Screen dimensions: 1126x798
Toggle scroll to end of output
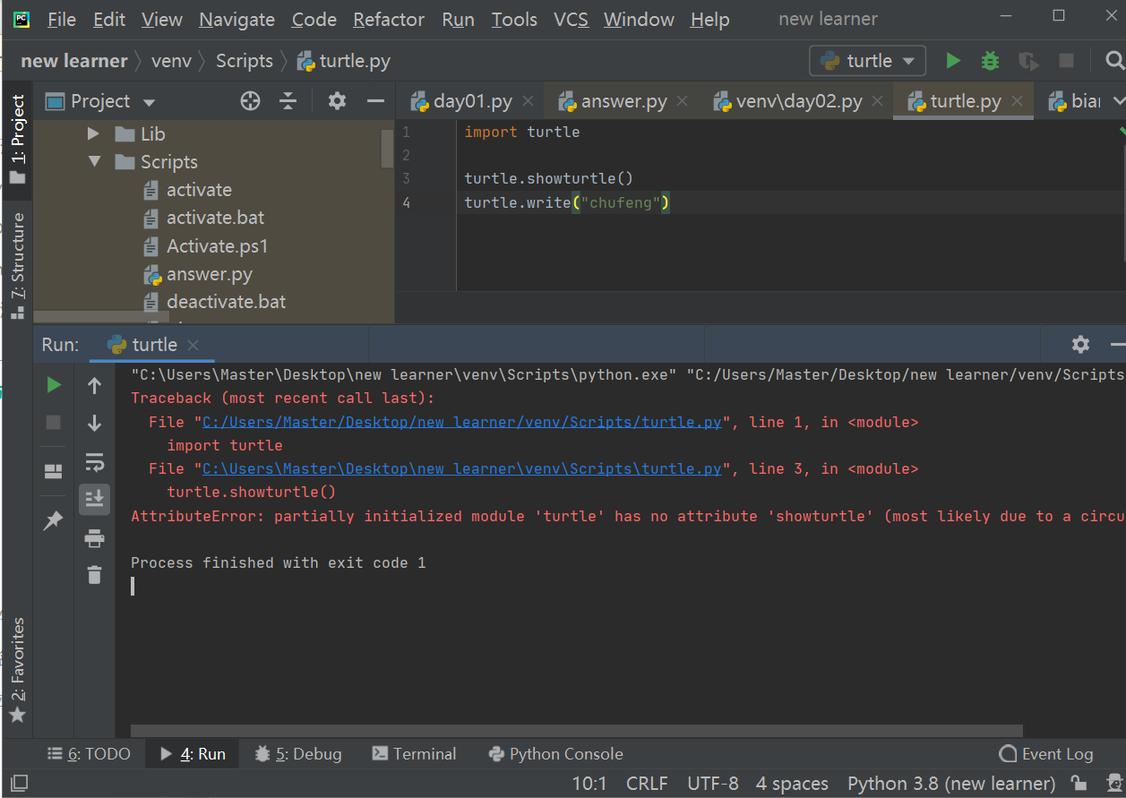coord(94,499)
